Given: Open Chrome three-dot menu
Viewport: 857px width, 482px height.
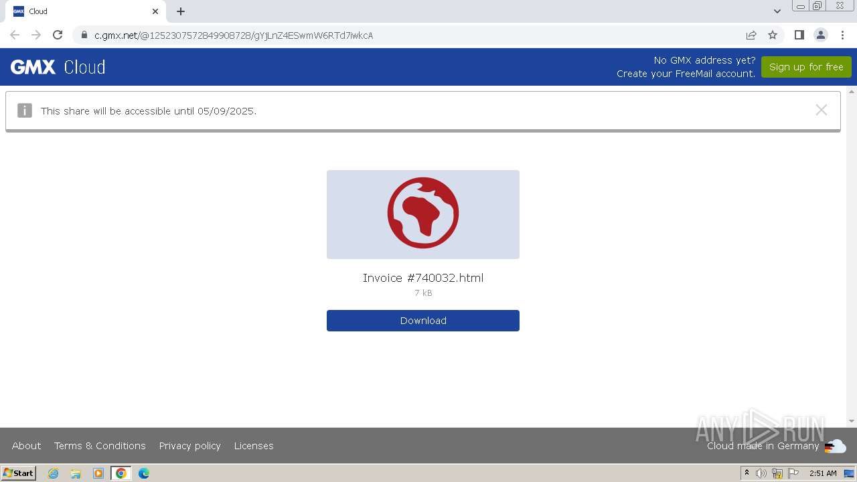Looking at the screenshot, I should [x=842, y=35].
